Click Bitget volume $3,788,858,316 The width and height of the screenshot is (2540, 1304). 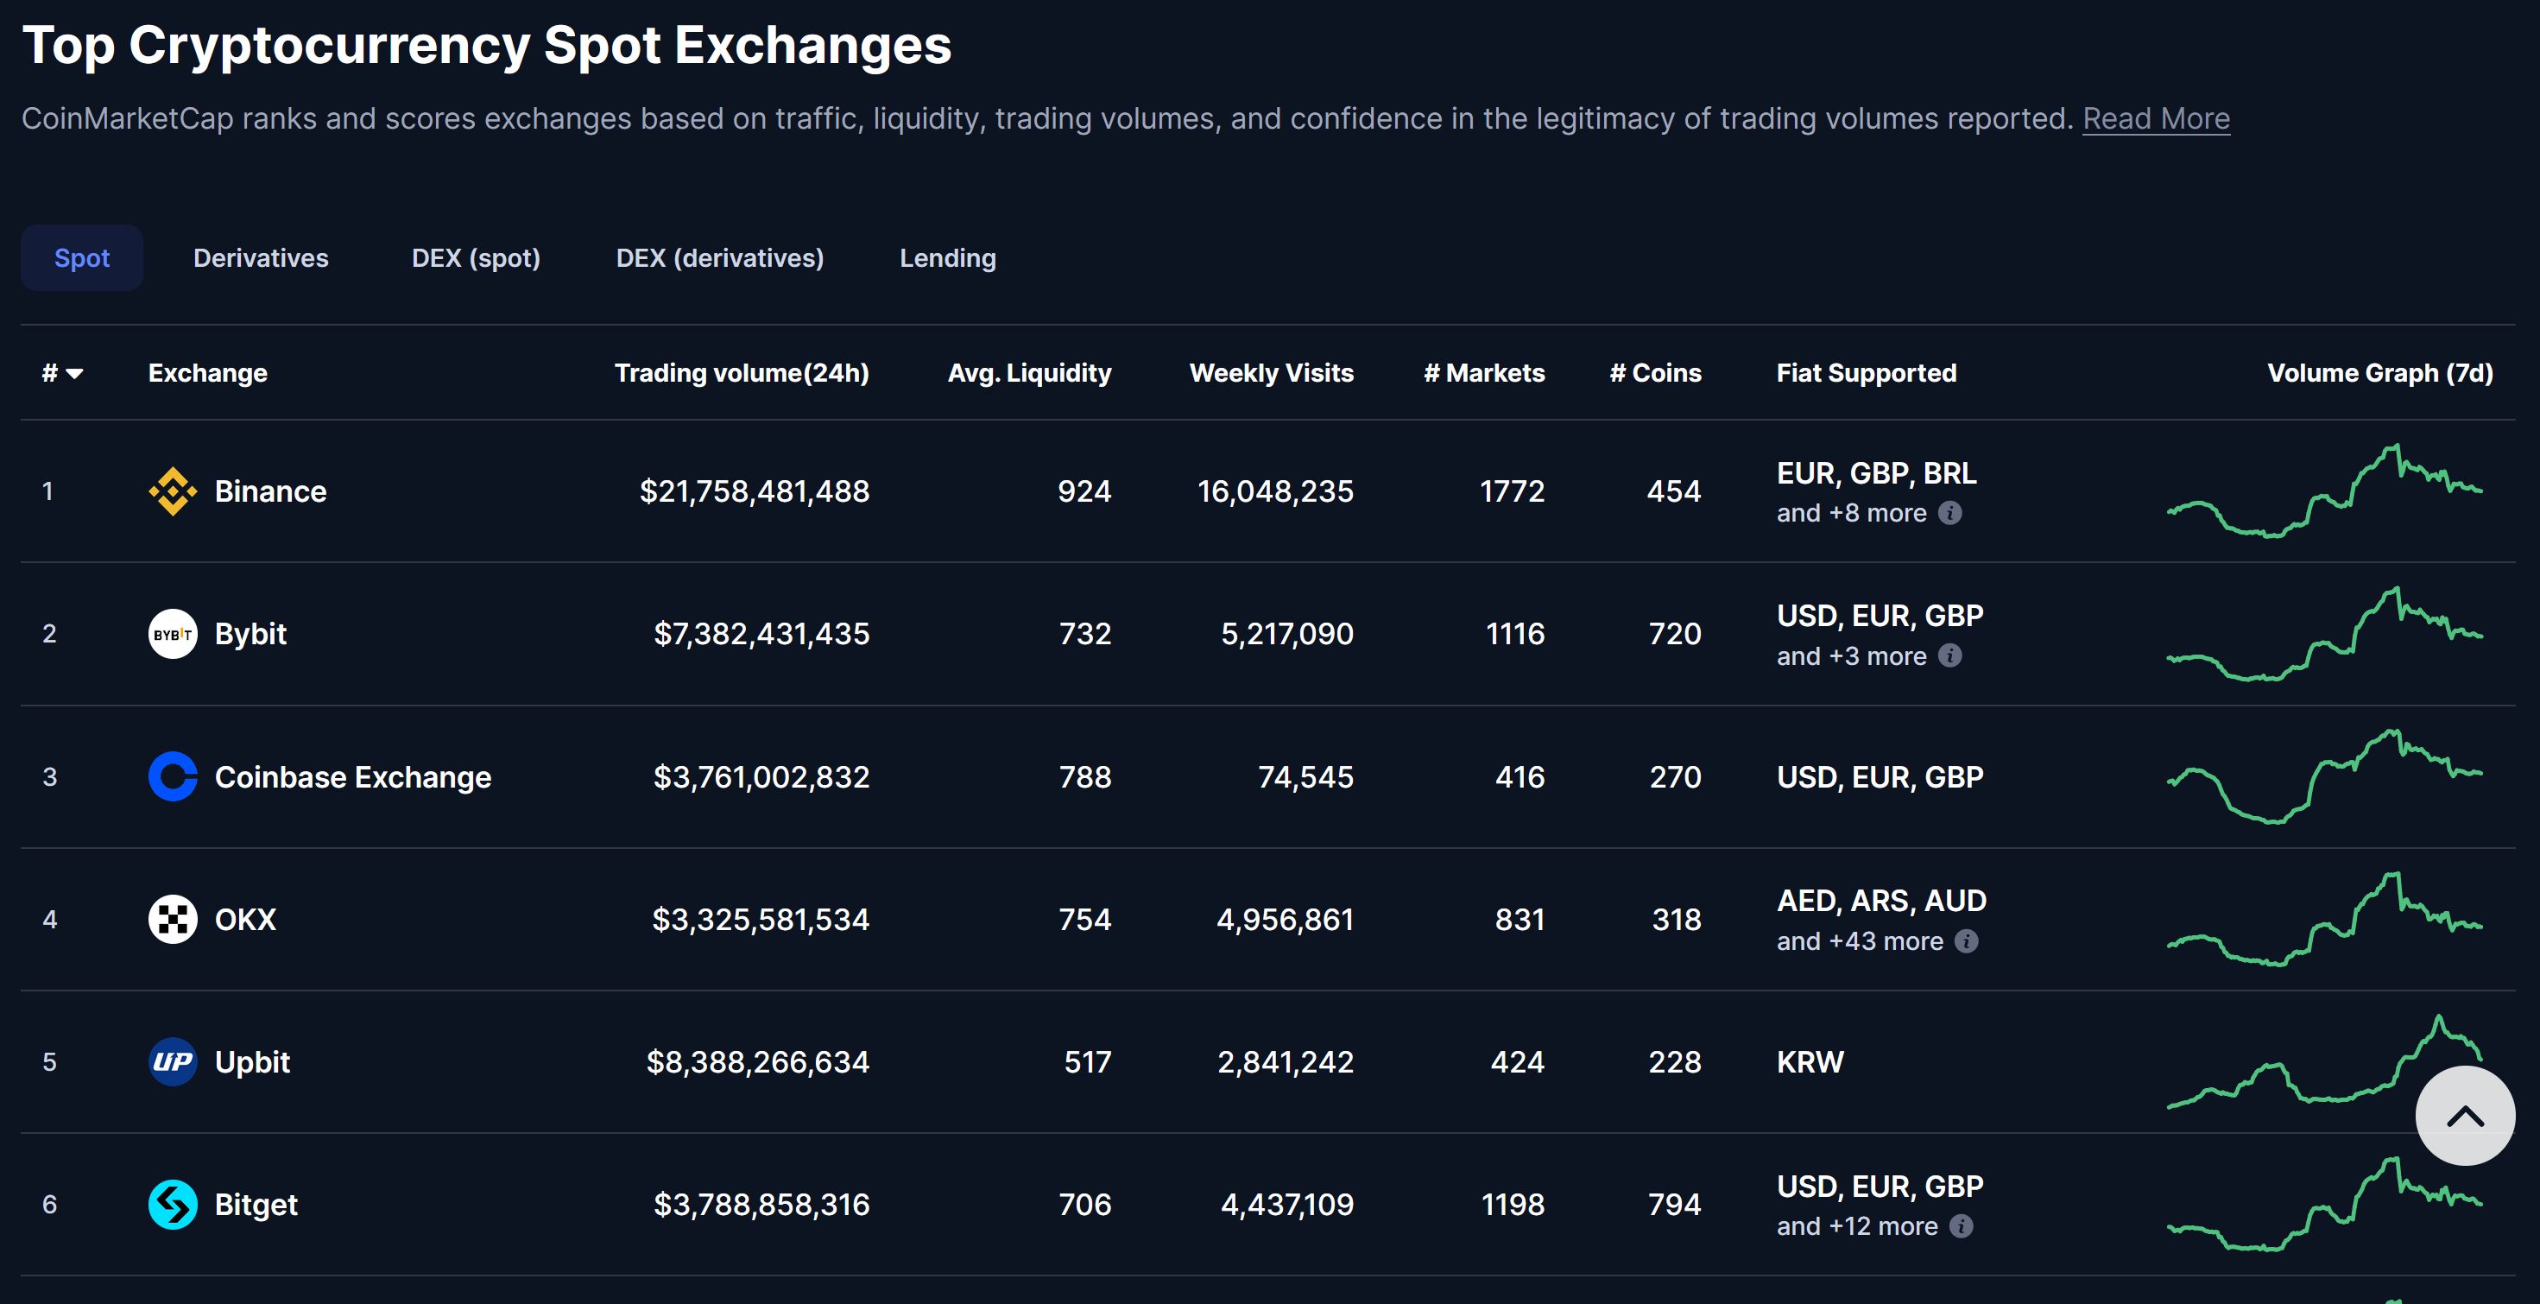[761, 1205]
